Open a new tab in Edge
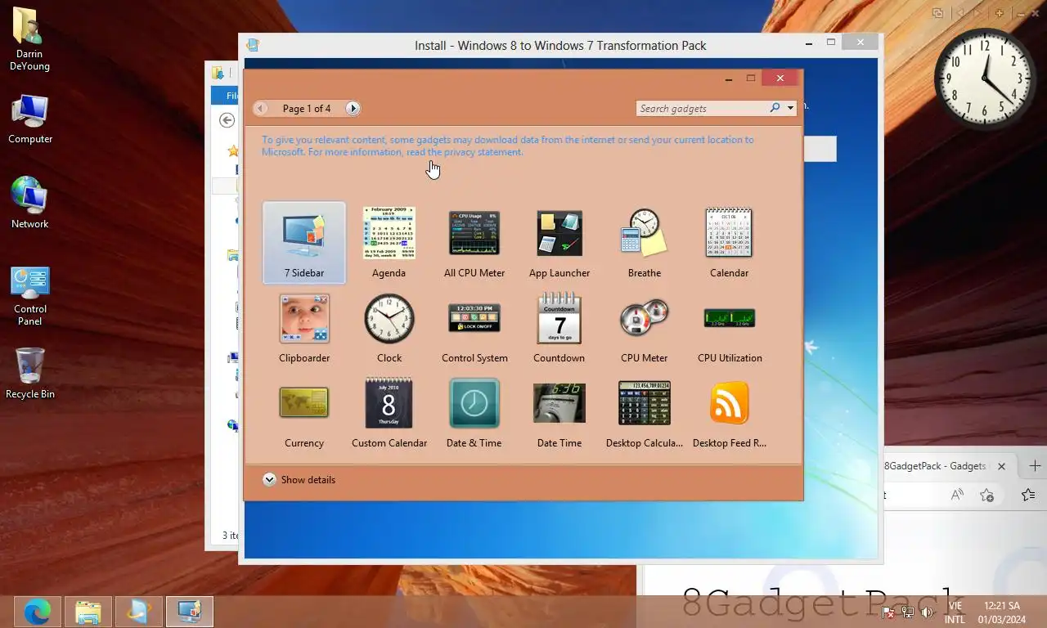This screenshot has height=628, width=1047. [1034, 466]
